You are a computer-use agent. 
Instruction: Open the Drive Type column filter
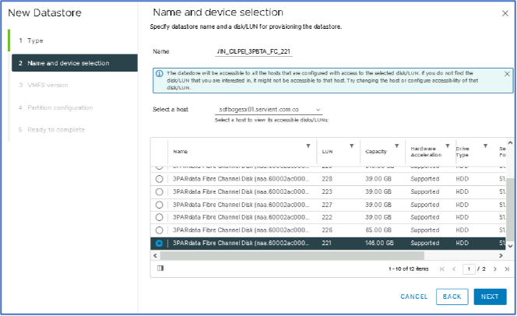coord(484,146)
